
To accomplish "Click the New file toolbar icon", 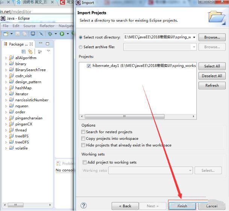I will coord(5,34).
